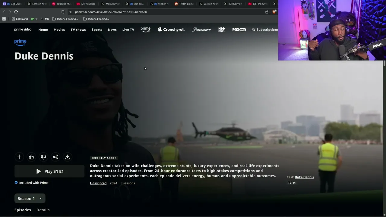This screenshot has width=386, height=217.
Task: Add Duke Dennis to watchlist with plus icon
Action: [19, 157]
